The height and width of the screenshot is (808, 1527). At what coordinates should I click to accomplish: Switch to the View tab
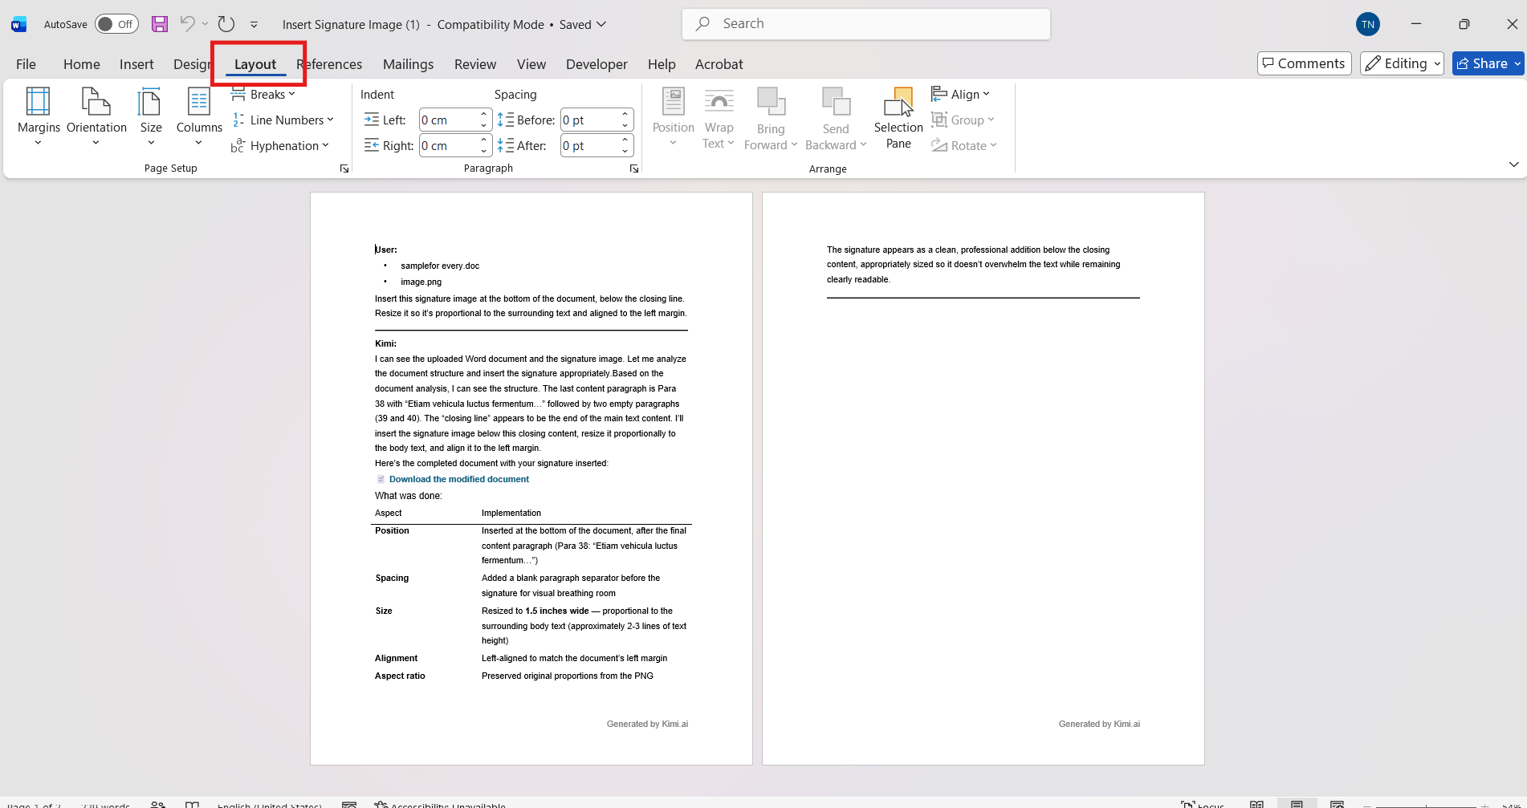(x=531, y=64)
